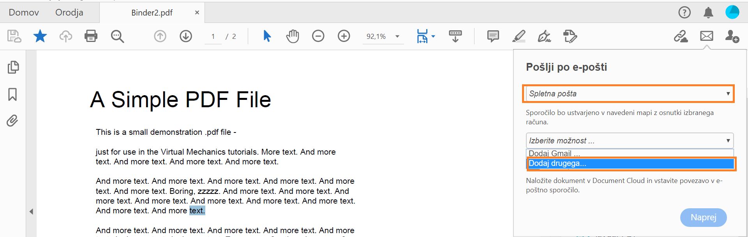The height and width of the screenshot is (237, 748).
Task: Open the attachments paperclip panel
Action: (12, 121)
